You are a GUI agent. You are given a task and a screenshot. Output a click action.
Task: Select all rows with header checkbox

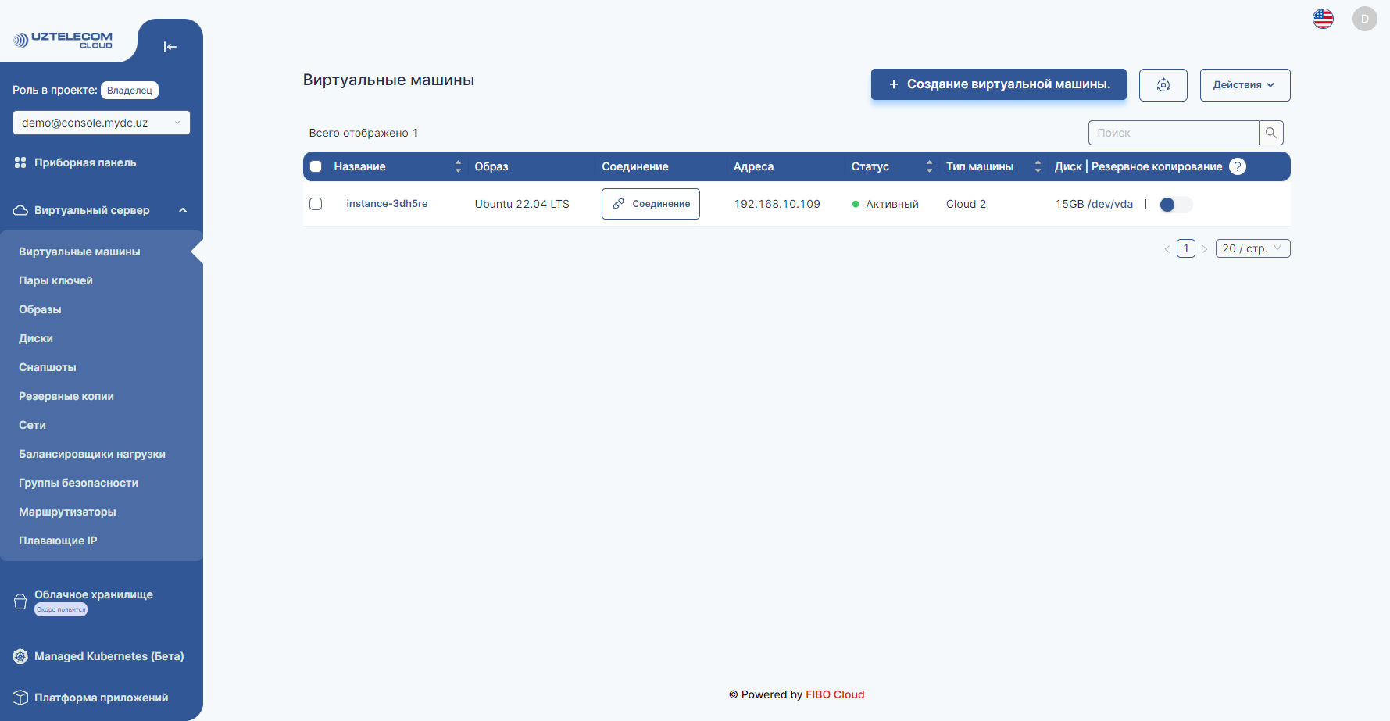pyautogui.click(x=316, y=166)
